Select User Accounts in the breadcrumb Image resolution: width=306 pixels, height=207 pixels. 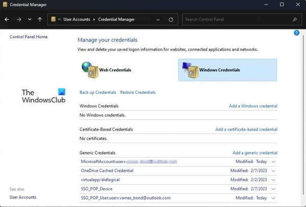pyautogui.click(x=76, y=19)
